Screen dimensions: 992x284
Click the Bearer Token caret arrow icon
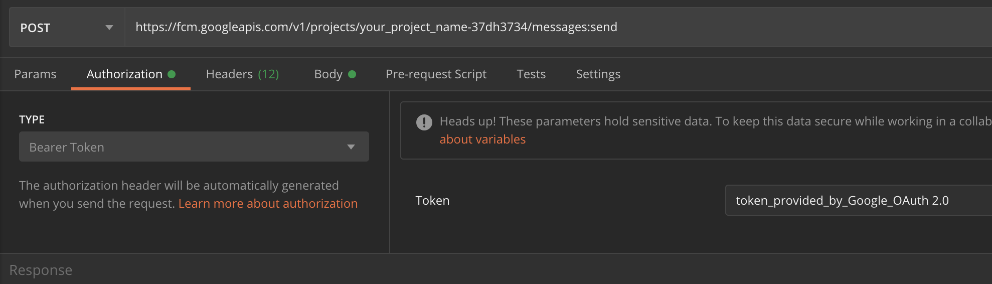(x=351, y=147)
